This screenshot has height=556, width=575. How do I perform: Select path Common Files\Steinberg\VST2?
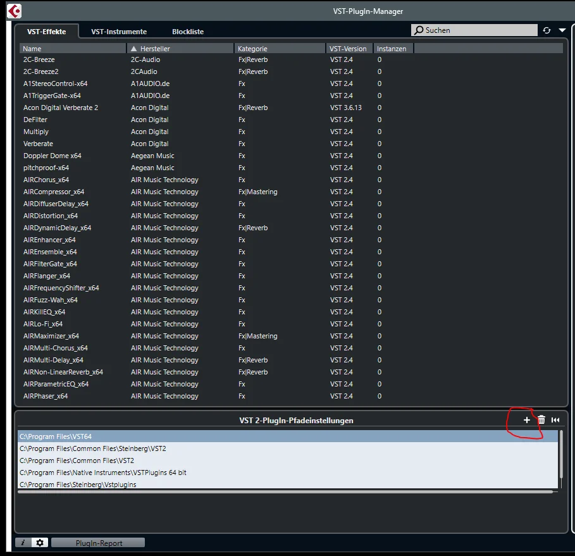pos(288,448)
